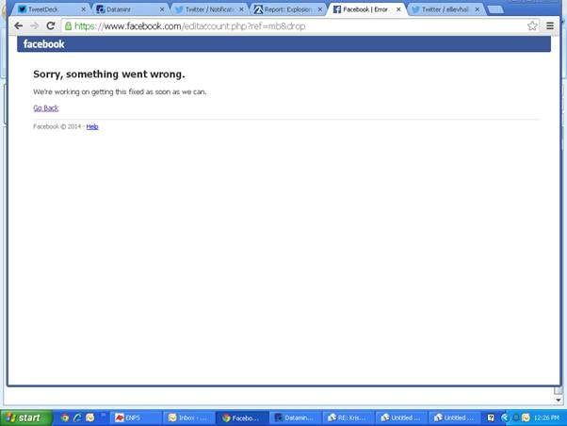This screenshot has height=426, width=567.
Task: Click the browser forward arrow
Action: [34, 25]
